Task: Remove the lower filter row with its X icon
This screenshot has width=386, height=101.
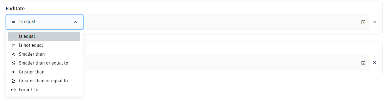Action: [375, 63]
